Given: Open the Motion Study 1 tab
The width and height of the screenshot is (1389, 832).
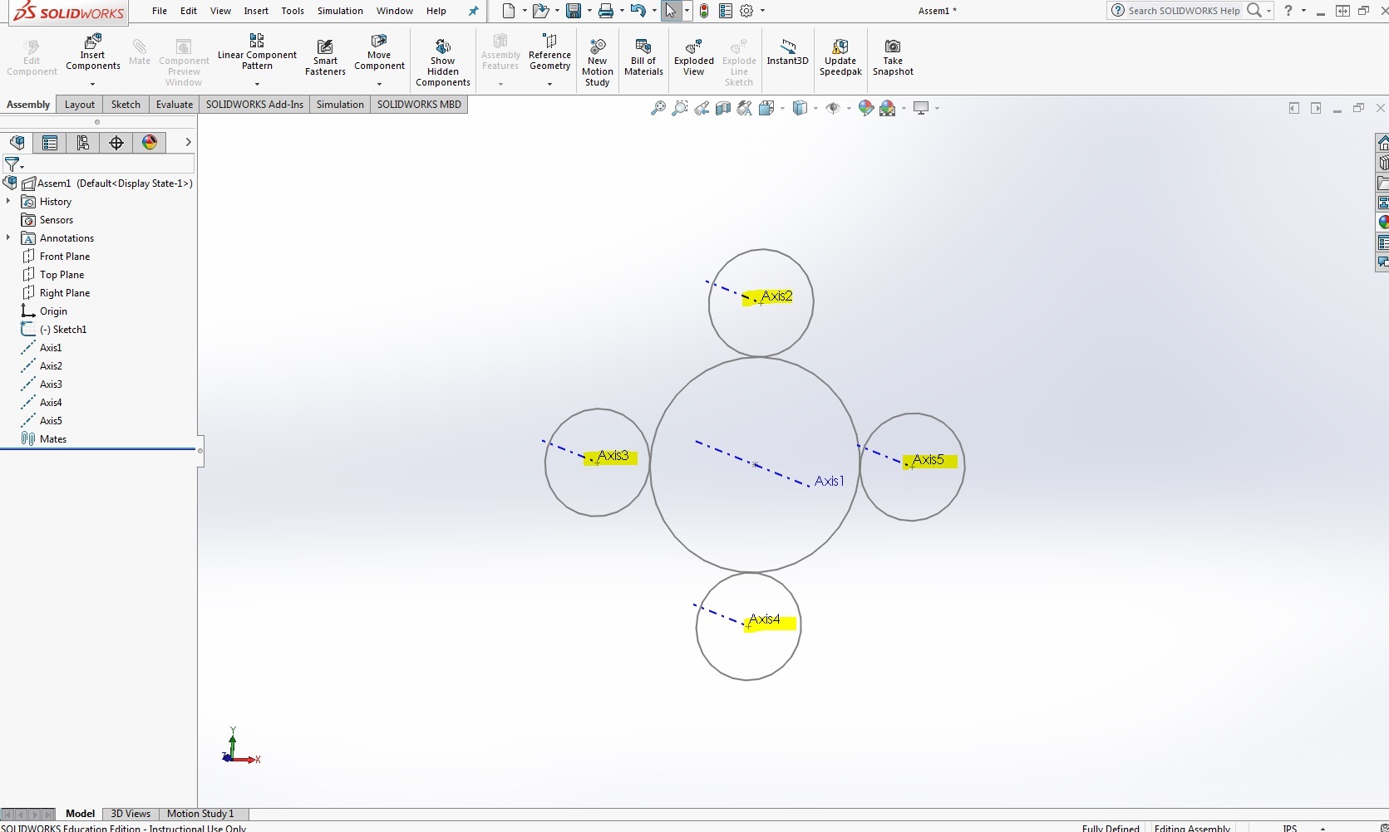Looking at the screenshot, I should tap(200, 814).
